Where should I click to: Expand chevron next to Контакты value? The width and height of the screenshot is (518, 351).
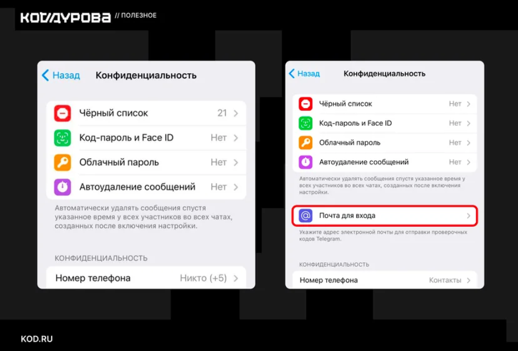coord(469,281)
